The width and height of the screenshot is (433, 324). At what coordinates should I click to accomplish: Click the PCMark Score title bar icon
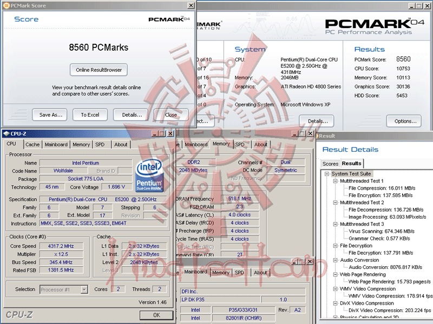tap(6, 5)
